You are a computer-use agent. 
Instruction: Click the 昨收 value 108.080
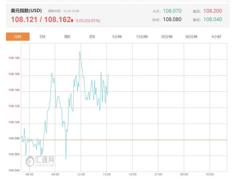tap(172, 19)
